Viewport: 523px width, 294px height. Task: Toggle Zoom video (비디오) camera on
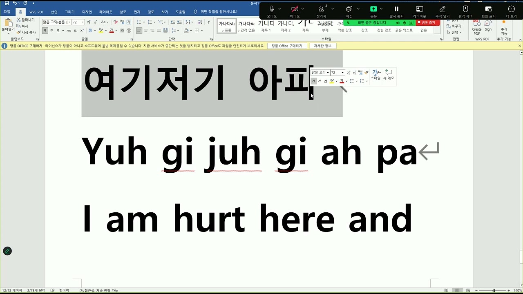point(295,9)
